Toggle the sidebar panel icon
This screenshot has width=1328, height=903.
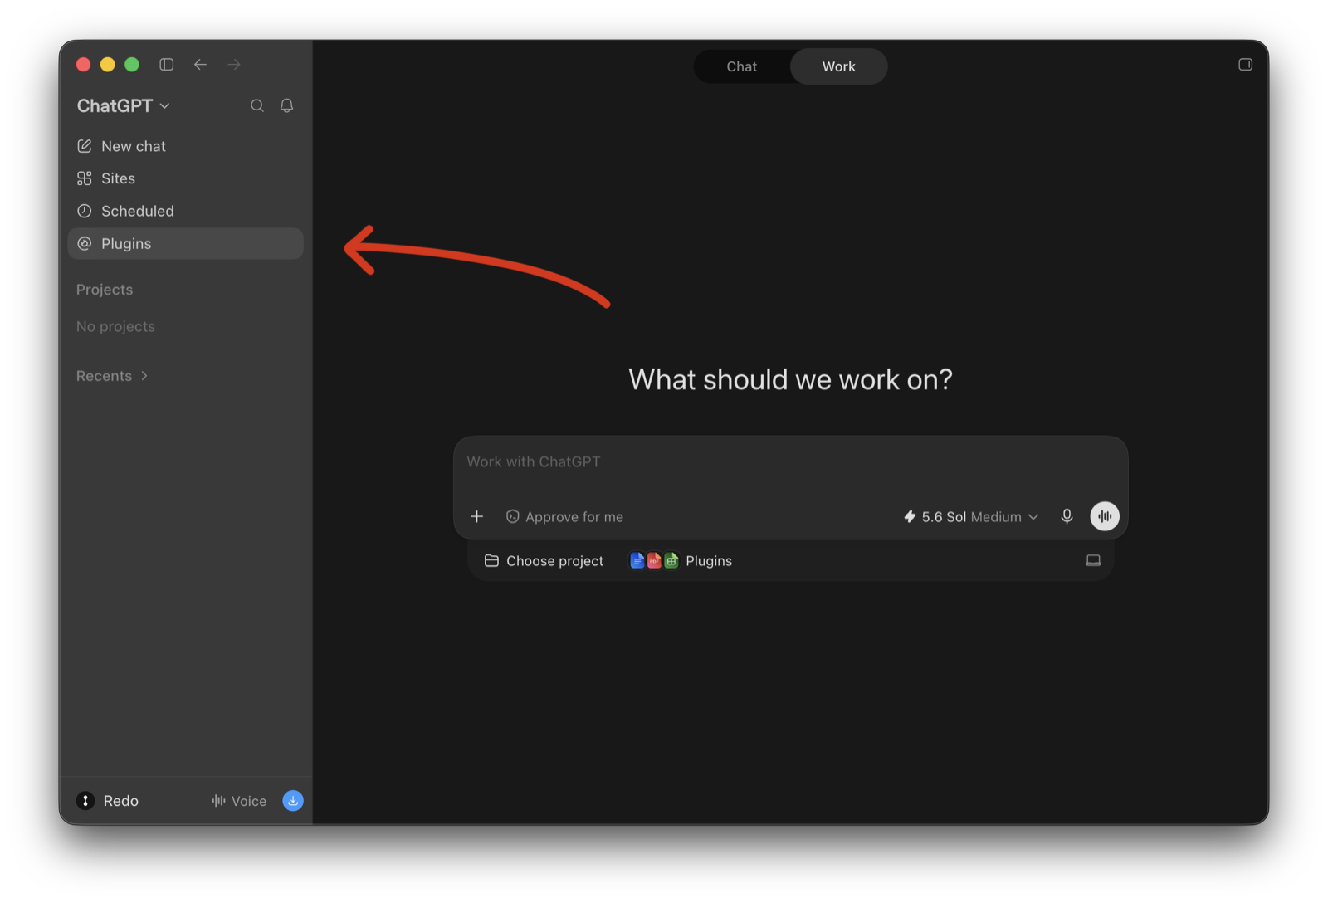(167, 64)
